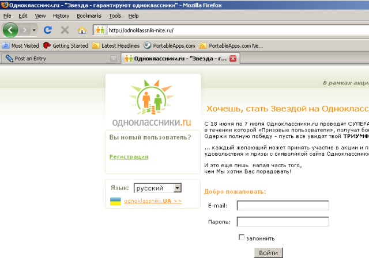369x258 pixels.
Task: Click the Регистрация registration link
Action: coord(129,156)
